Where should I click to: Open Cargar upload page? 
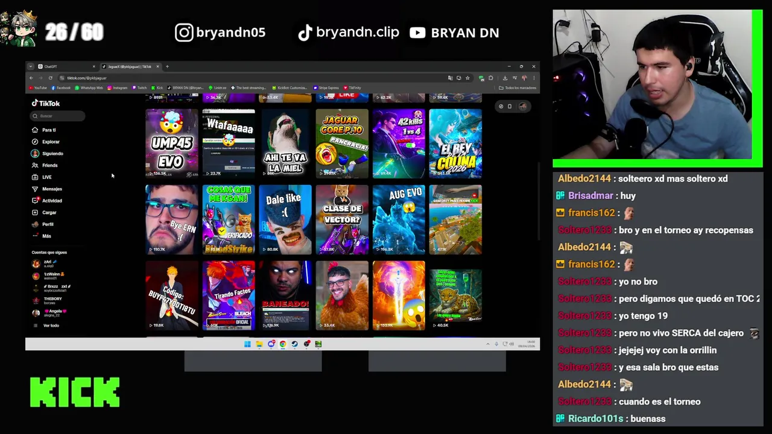pyautogui.click(x=45, y=212)
